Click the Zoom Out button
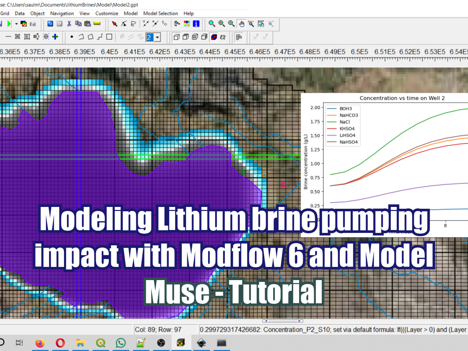 [x=231, y=24]
